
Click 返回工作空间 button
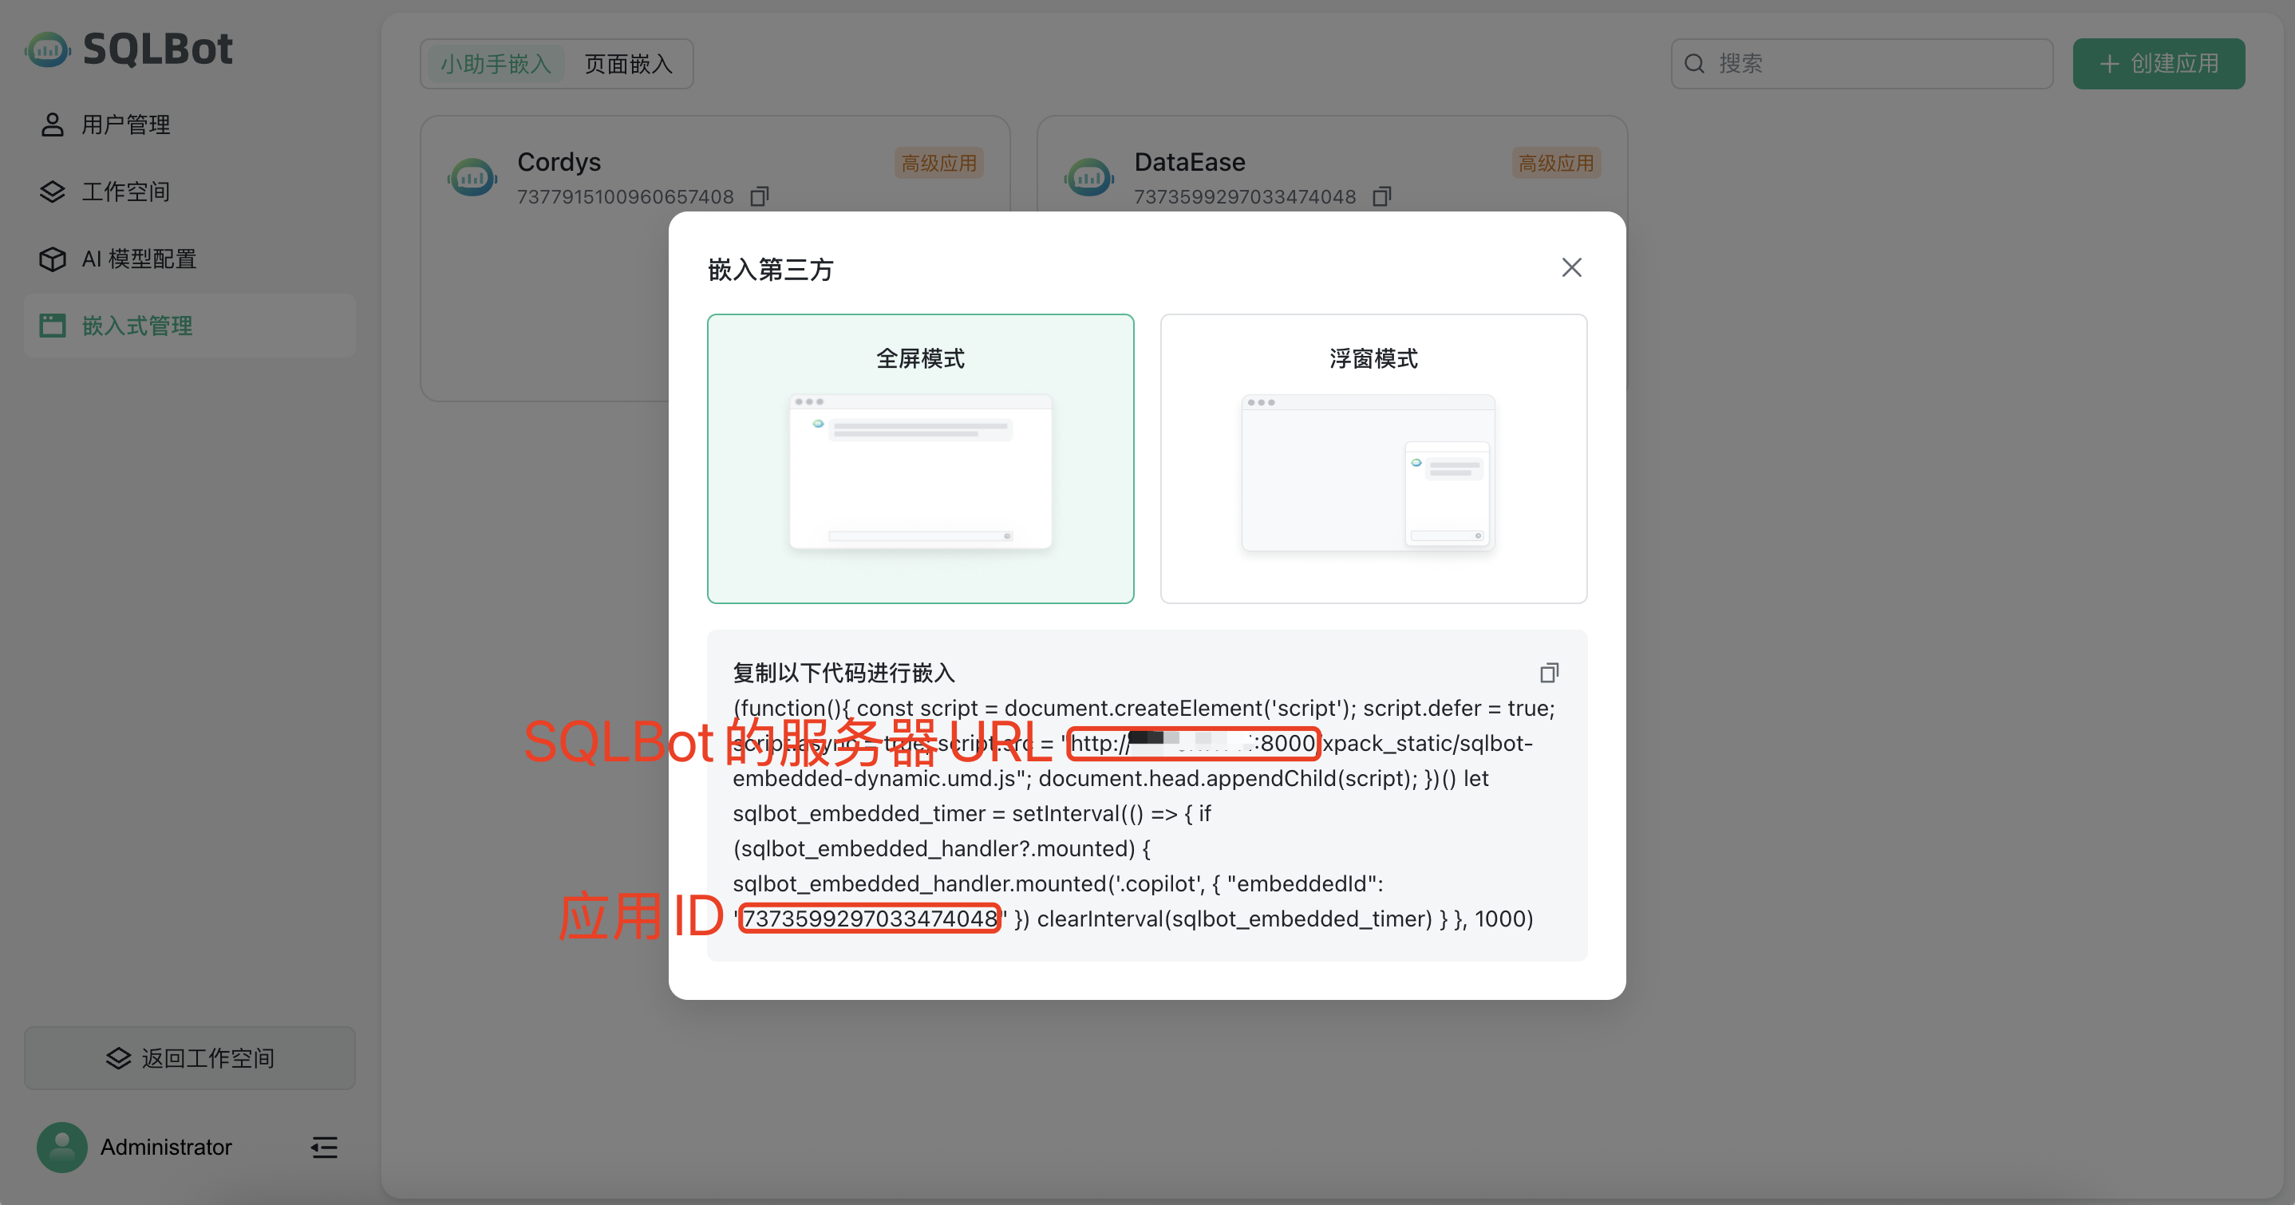click(x=190, y=1058)
